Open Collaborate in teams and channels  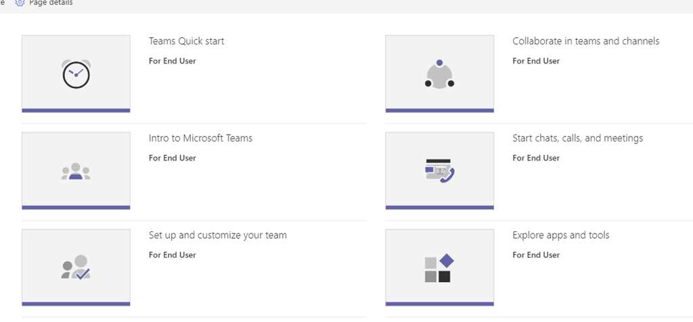pyautogui.click(x=585, y=41)
